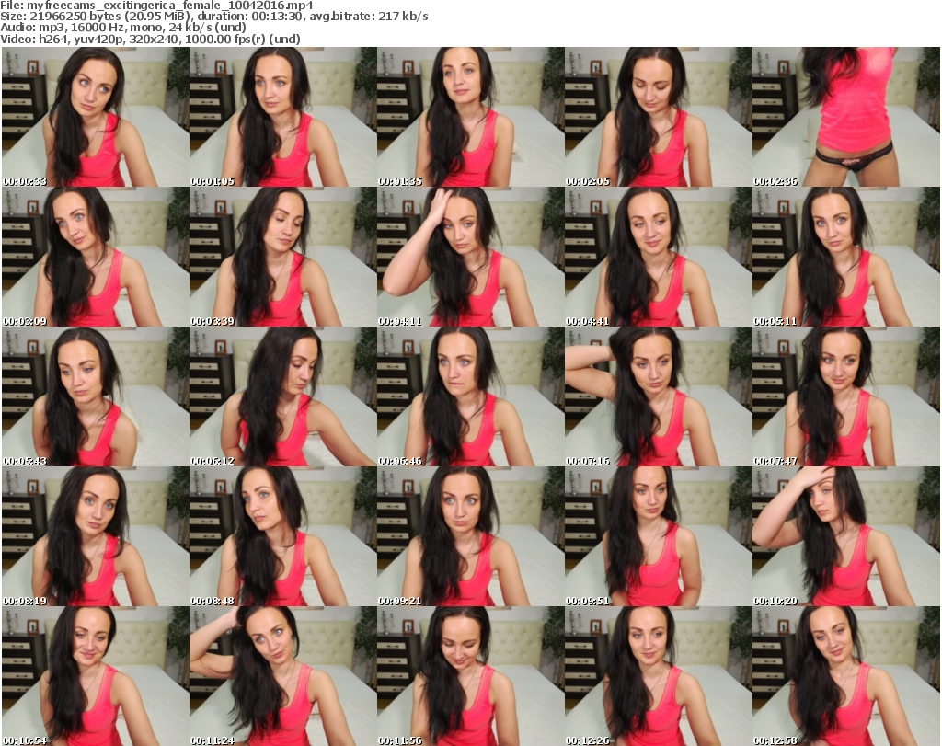942x746 pixels.
Task: Select the thumbnail stamped 00:07:47
Action: 846,396
